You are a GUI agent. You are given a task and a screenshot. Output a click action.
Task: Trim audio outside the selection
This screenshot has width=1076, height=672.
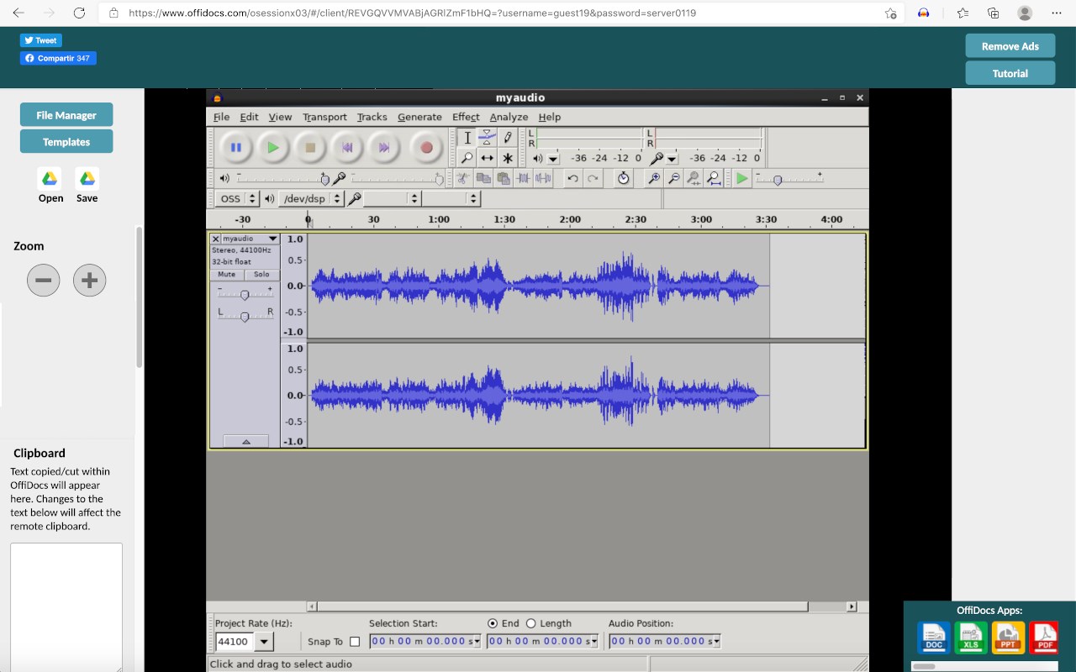coord(524,178)
